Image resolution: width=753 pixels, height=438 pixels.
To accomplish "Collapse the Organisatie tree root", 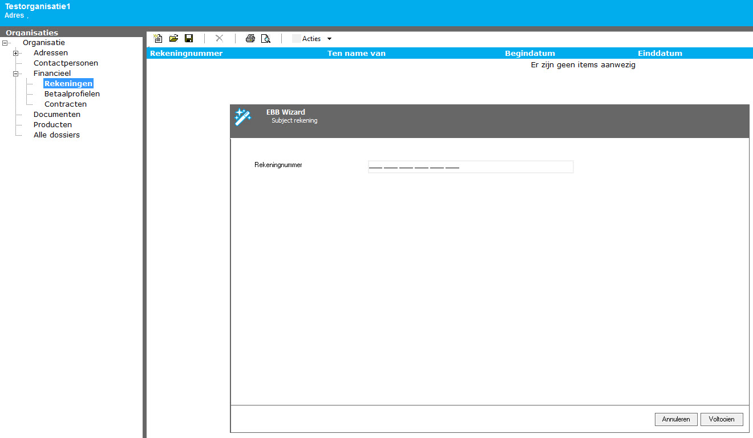I will 5,43.
